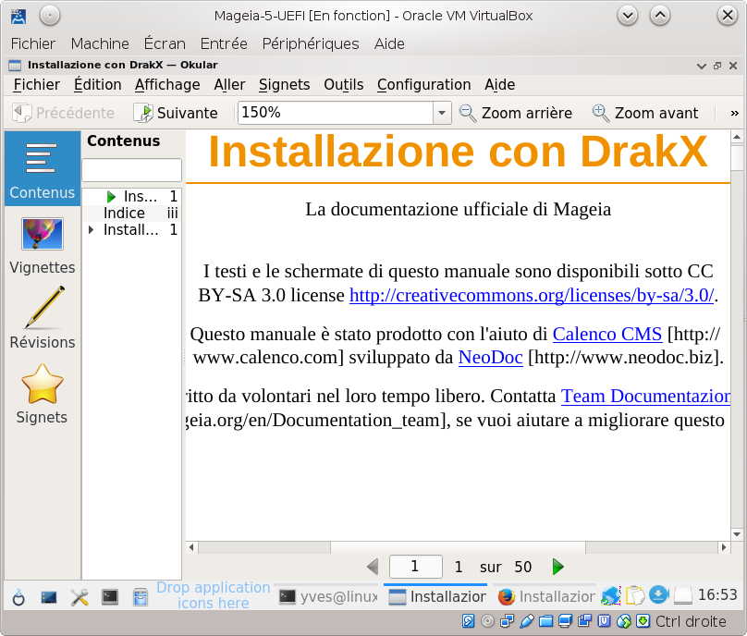The width and height of the screenshot is (747, 636).
Task: Open VirtualBox Périphériques menu
Action: (x=311, y=43)
